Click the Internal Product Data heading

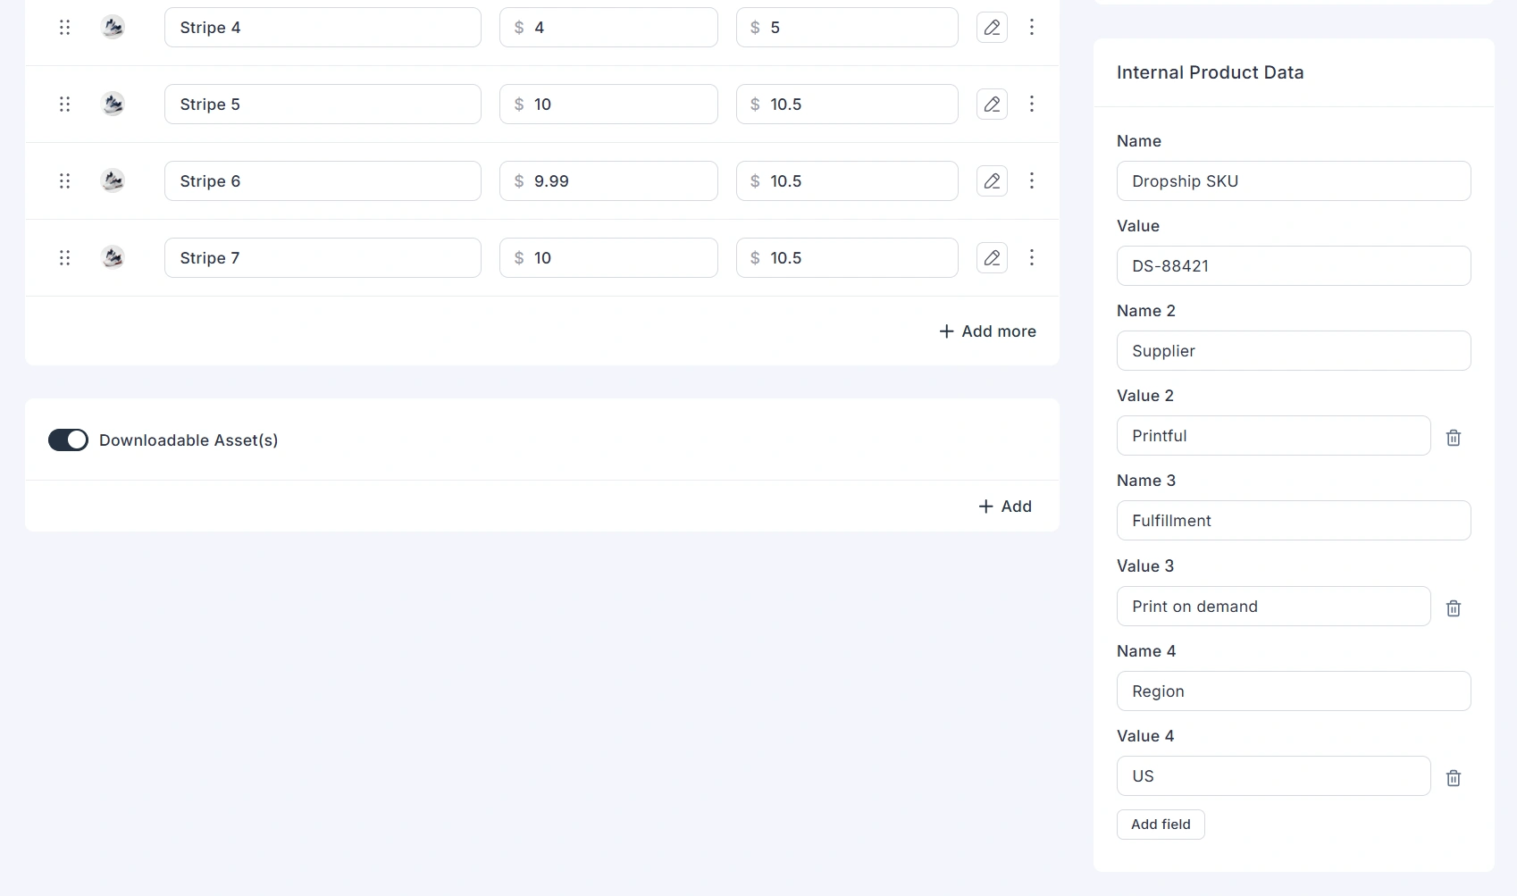point(1210,72)
